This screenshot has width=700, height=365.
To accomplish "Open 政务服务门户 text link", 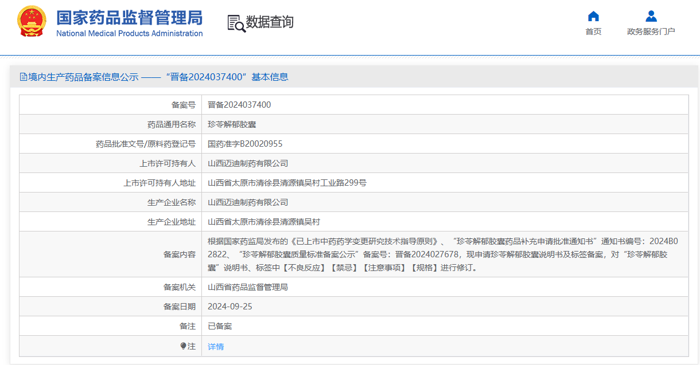I will (x=651, y=32).
